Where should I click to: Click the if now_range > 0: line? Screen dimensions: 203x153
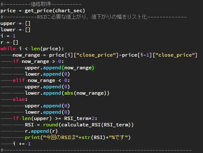[x=38, y=61]
